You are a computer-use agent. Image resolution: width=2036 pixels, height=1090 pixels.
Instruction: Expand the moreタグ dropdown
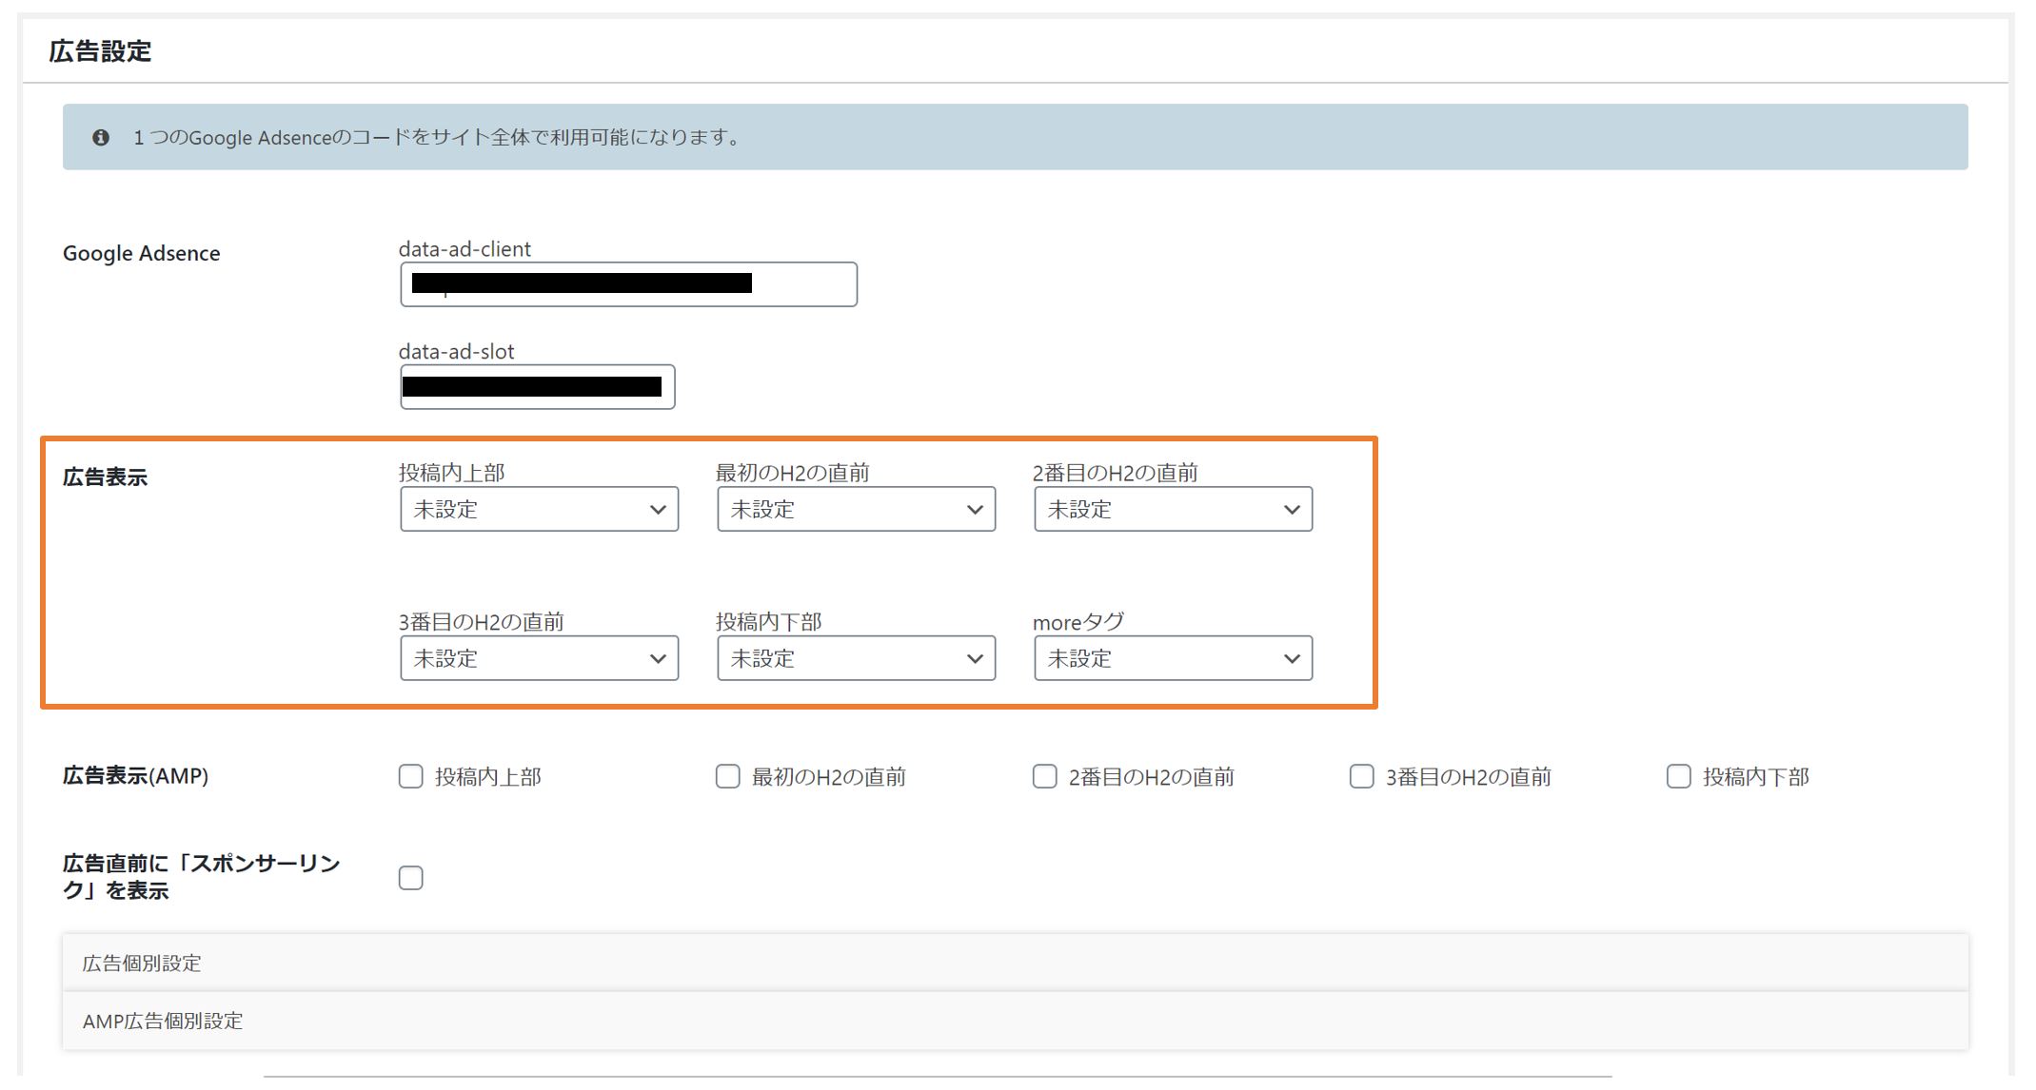click(1173, 658)
